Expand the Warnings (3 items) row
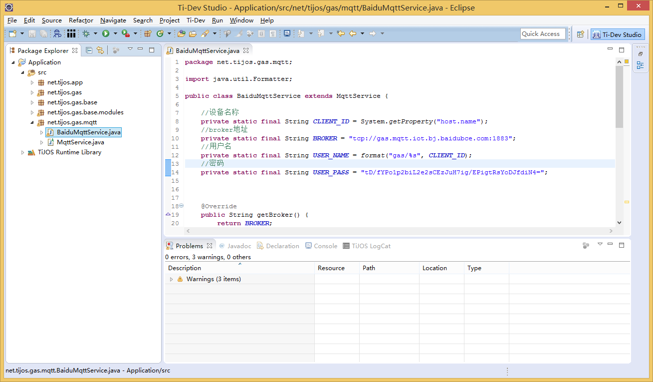The width and height of the screenshot is (653, 382). (172, 279)
